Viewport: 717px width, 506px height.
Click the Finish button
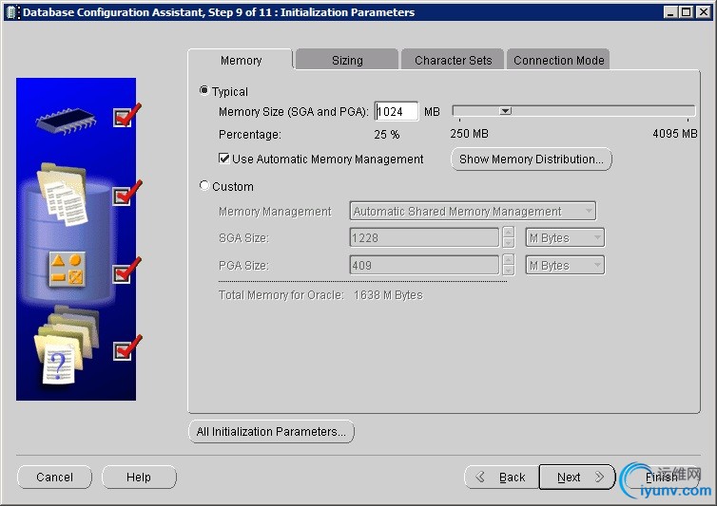(661, 478)
